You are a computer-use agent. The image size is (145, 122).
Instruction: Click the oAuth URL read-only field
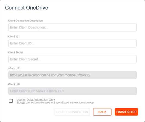click(72, 75)
